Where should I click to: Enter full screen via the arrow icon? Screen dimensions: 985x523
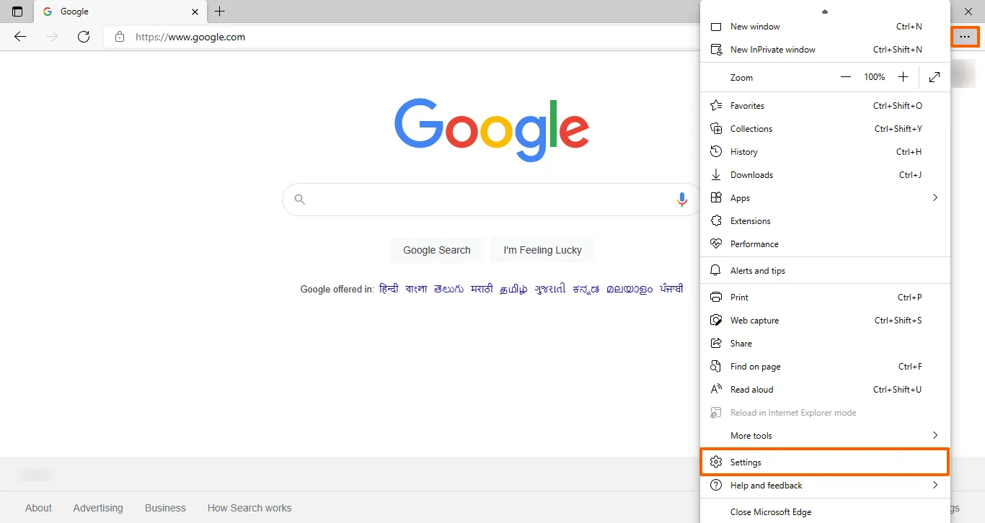pyautogui.click(x=935, y=77)
